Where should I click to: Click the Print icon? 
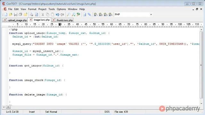tap(31, 14)
